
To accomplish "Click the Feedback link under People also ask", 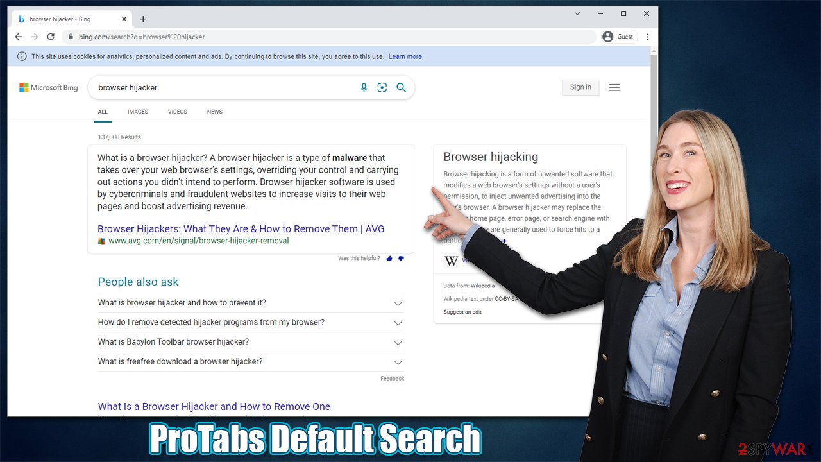I will coord(392,379).
